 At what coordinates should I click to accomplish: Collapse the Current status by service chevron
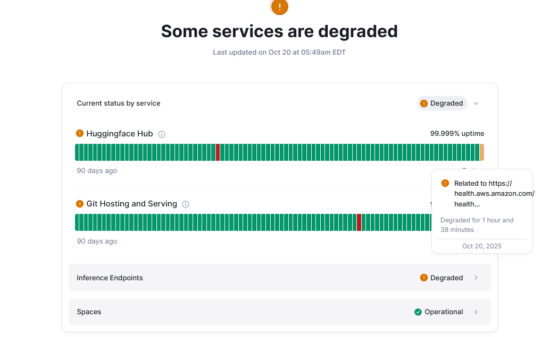click(x=476, y=103)
